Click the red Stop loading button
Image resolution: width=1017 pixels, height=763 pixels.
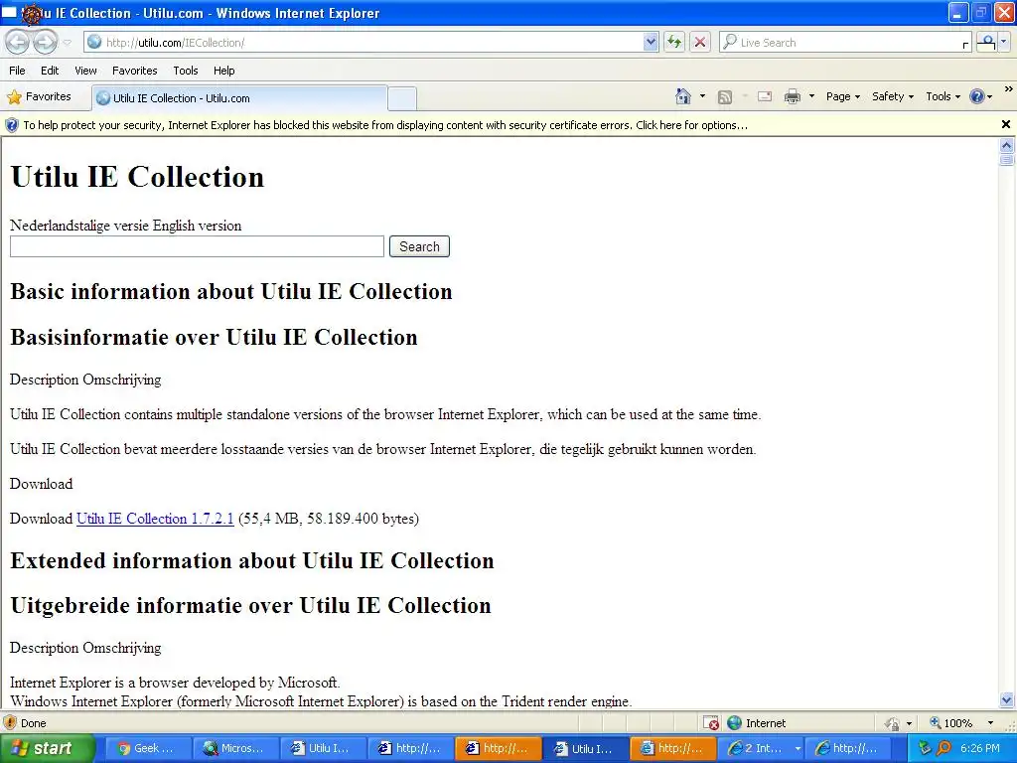(x=700, y=43)
